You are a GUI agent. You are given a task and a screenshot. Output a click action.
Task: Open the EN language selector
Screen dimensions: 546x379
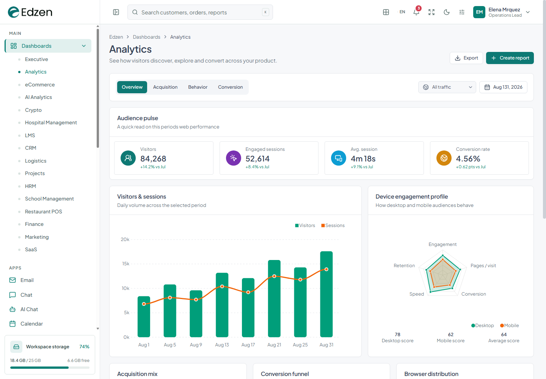click(x=402, y=12)
